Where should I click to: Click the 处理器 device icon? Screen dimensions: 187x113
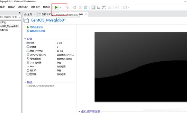click(28, 47)
